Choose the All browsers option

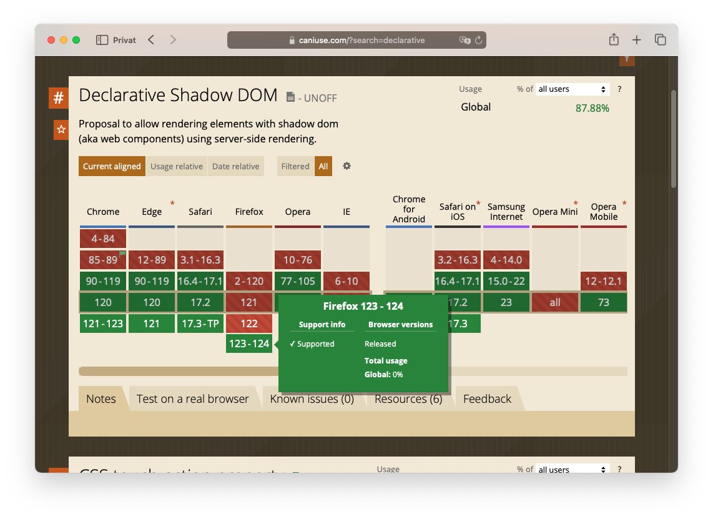click(323, 167)
